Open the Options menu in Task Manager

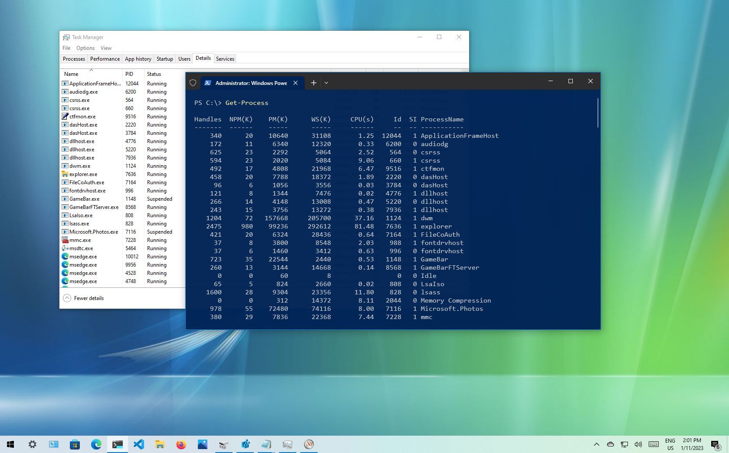pos(85,48)
